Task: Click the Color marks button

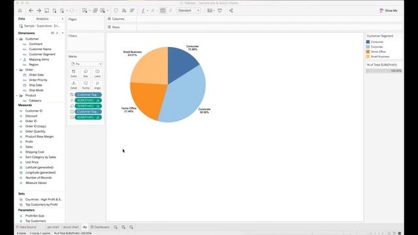Action: tap(74, 73)
